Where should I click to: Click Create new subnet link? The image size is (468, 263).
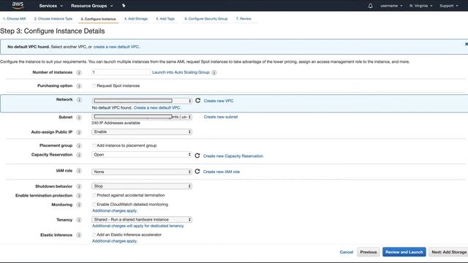221,117
